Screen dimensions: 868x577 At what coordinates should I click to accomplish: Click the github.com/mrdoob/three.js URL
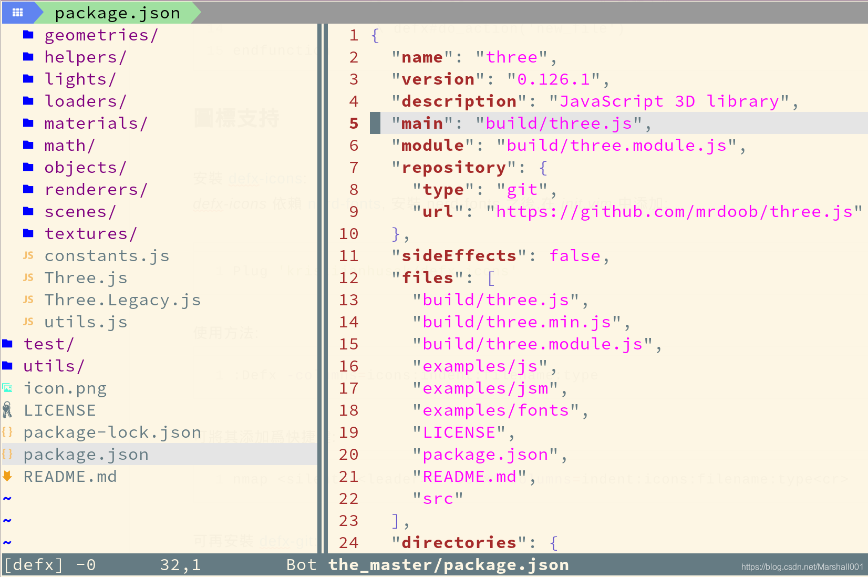(x=675, y=212)
